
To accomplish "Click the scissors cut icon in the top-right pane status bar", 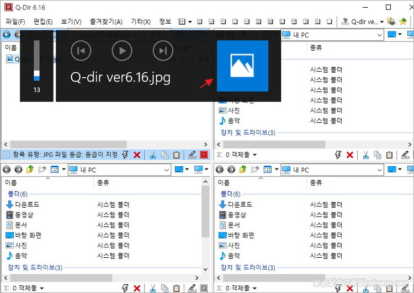I will click(365, 155).
